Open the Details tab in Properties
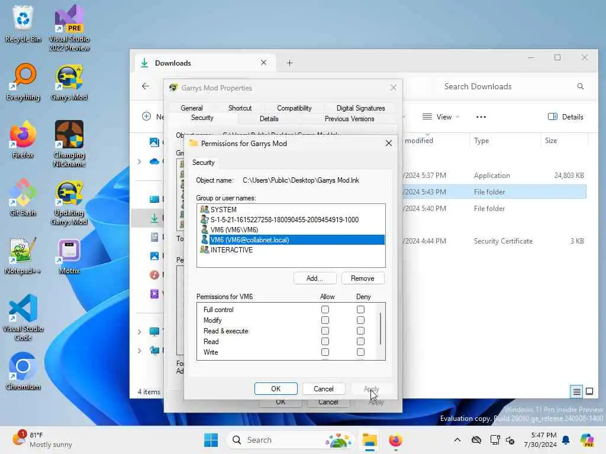Image resolution: width=606 pixels, height=454 pixels. tap(269, 118)
